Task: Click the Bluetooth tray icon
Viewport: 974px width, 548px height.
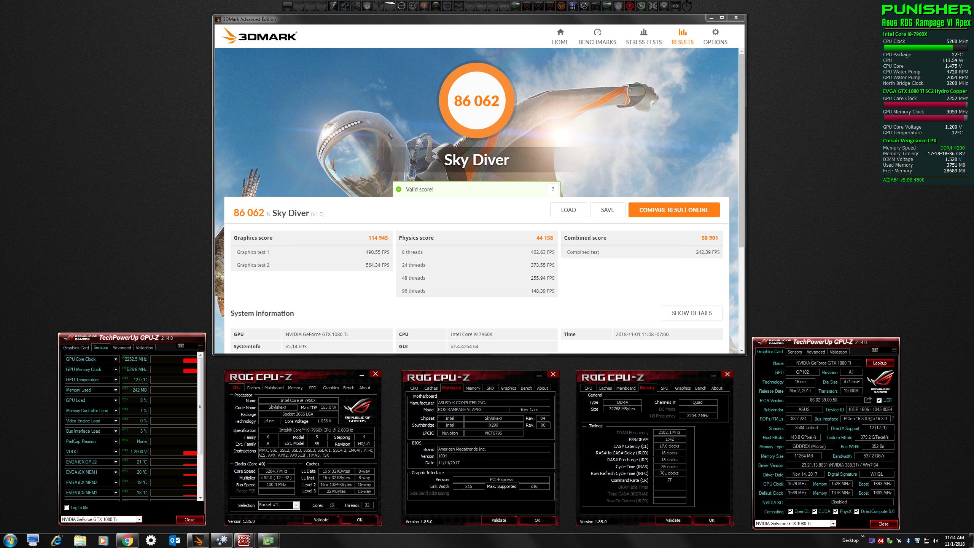Action: 908,541
